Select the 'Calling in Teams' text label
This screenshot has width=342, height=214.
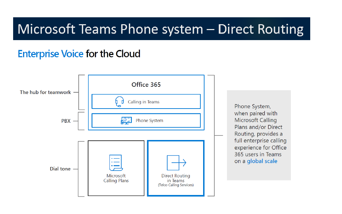tap(144, 102)
